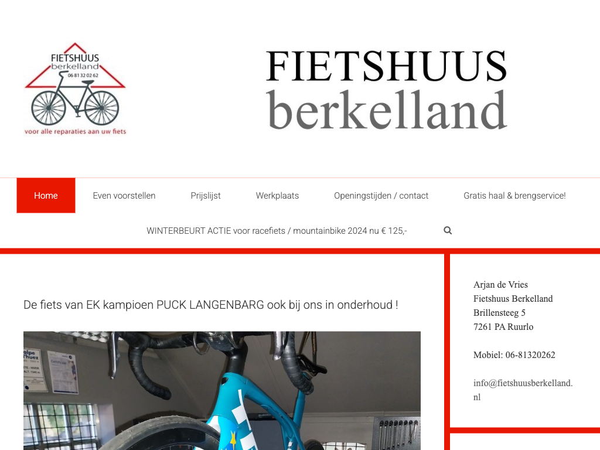Open the WINTERBEURT ACTIE menu item

click(277, 231)
